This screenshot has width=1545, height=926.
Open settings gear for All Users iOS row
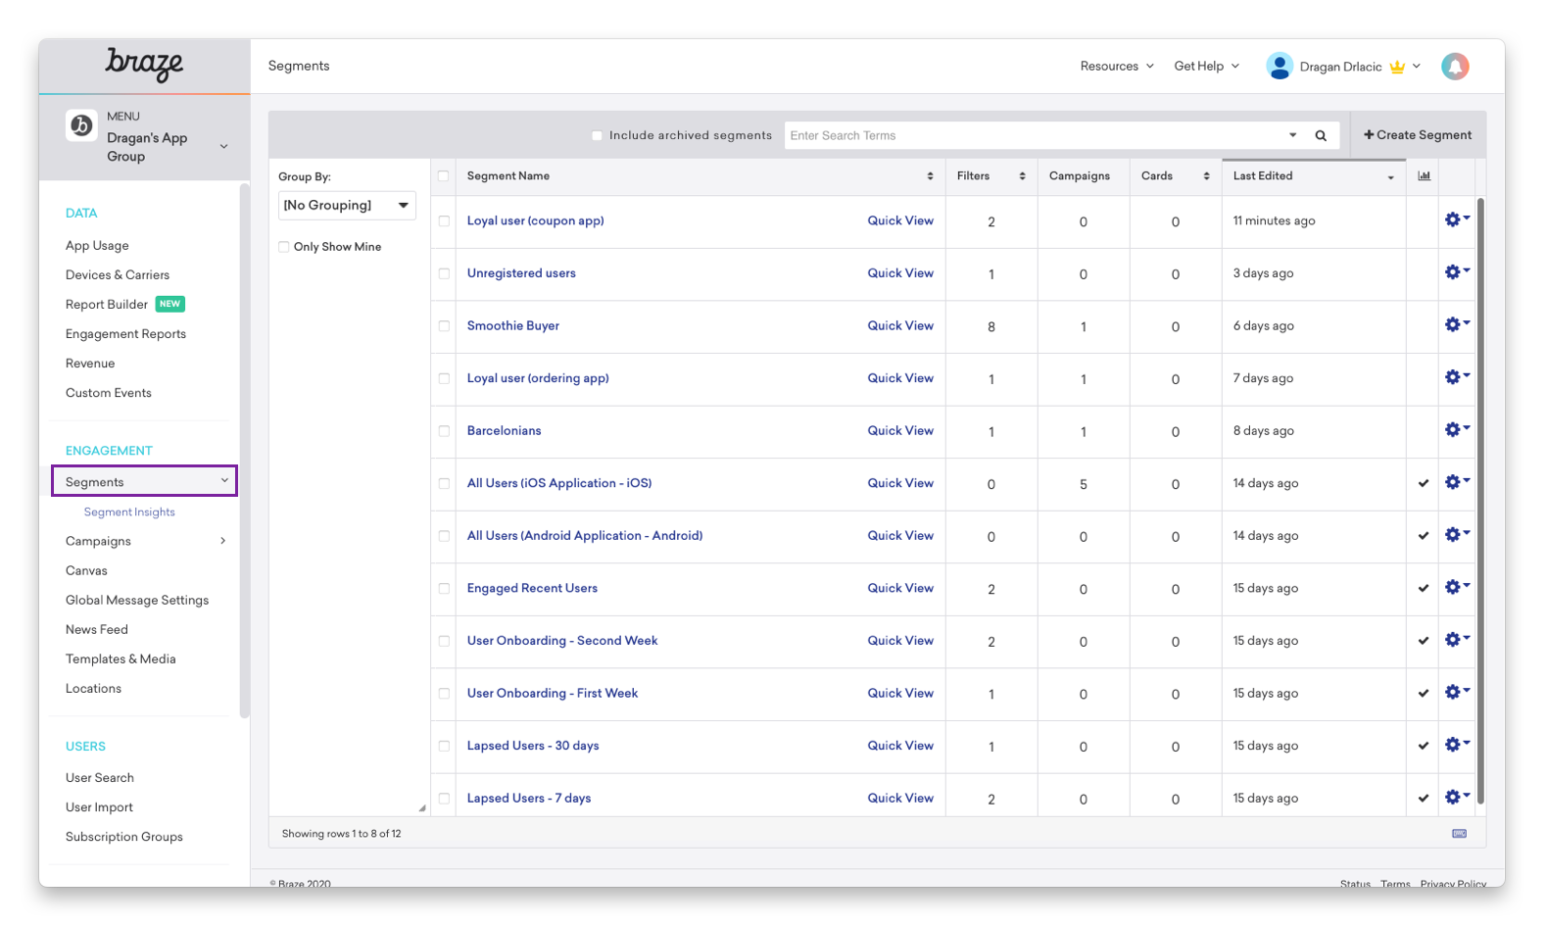point(1457,482)
